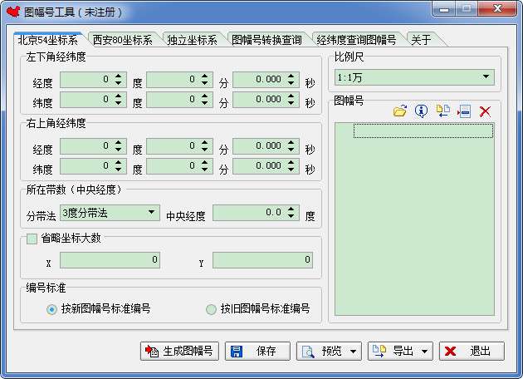Increase lower-left 经度 seconds stepper
The height and width of the screenshot is (379, 523).
291,76
